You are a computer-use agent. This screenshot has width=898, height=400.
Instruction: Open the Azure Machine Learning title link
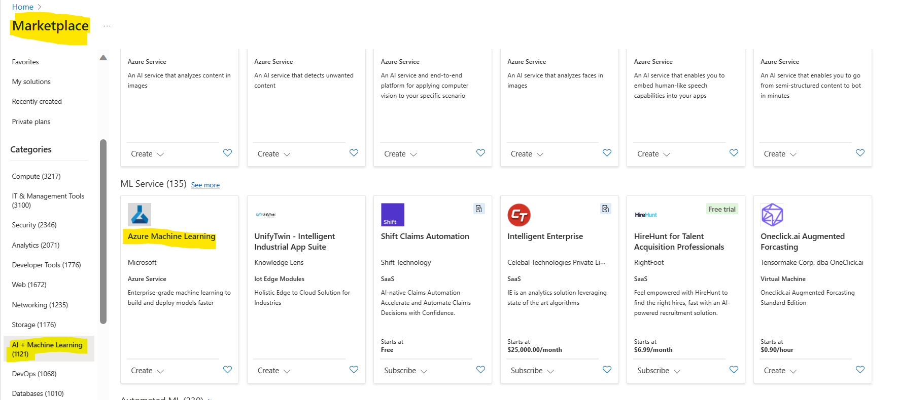click(171, 236)
